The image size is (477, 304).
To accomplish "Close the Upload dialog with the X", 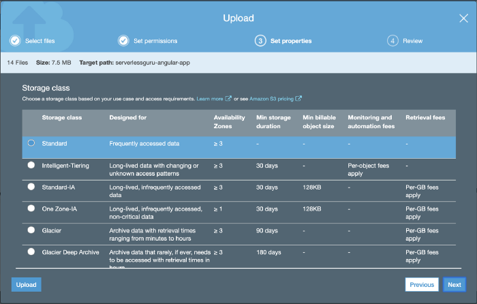I will [x=463, y=18].
